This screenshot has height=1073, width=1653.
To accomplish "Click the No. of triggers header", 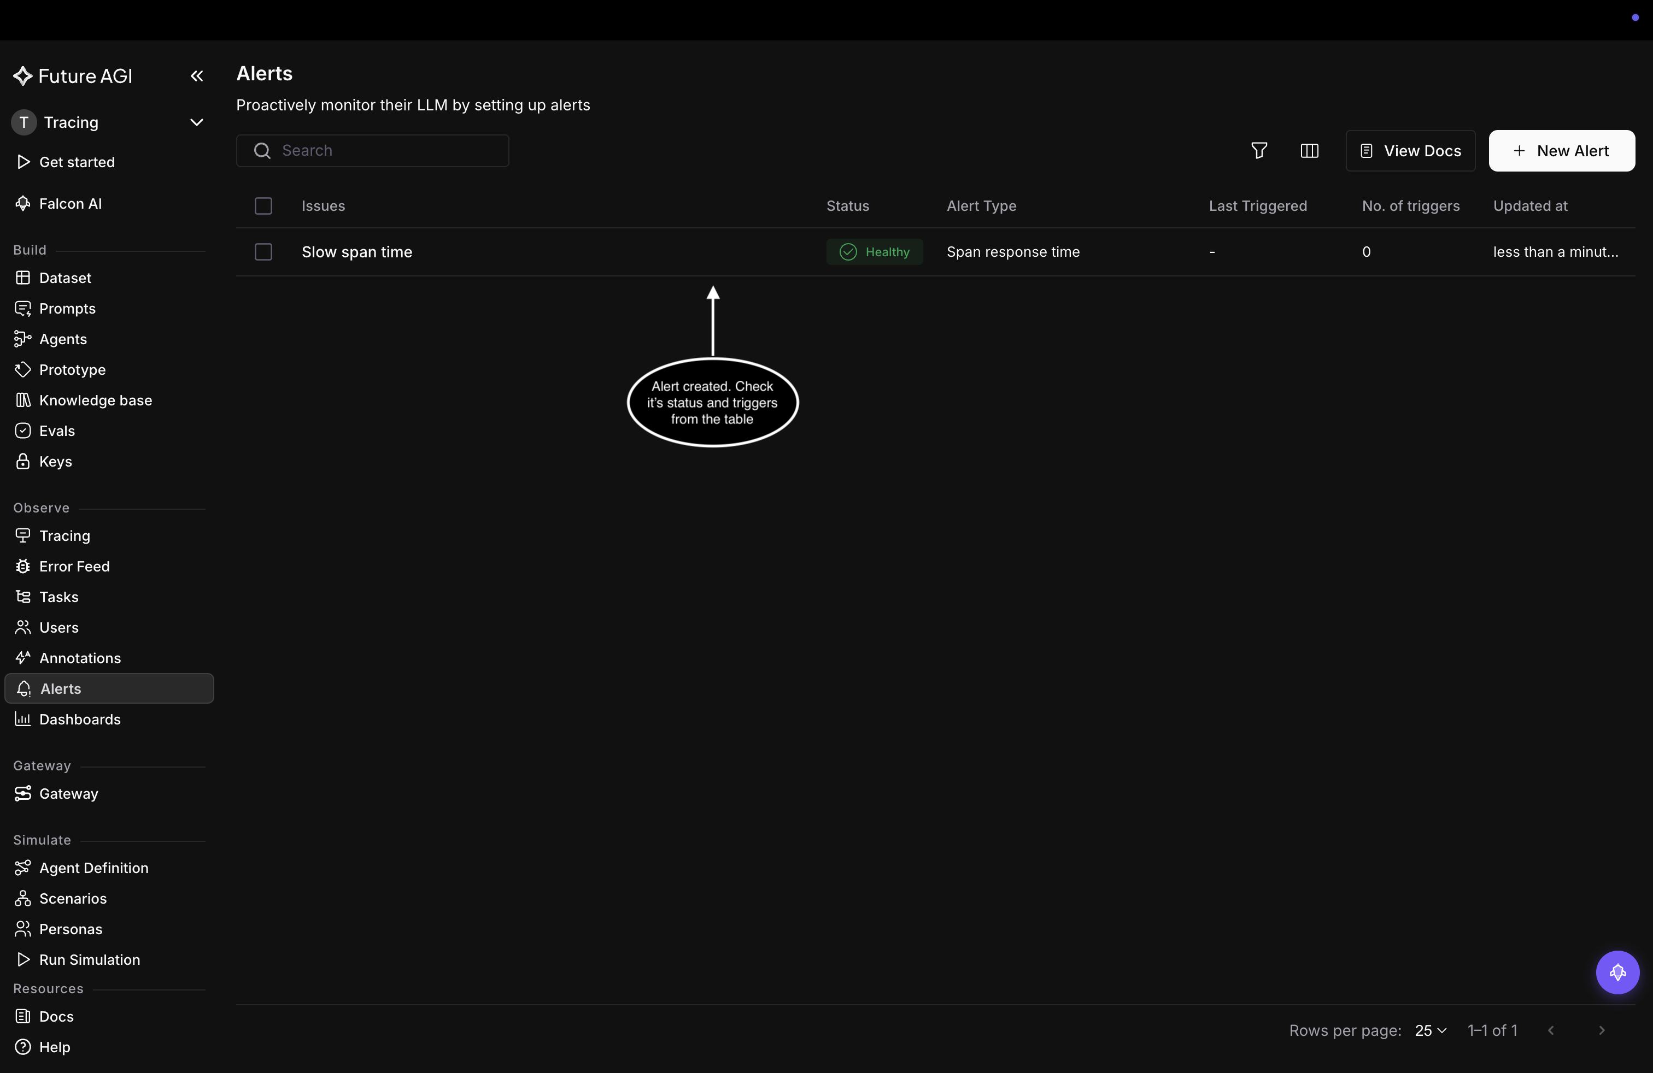I will [1411, 205].
